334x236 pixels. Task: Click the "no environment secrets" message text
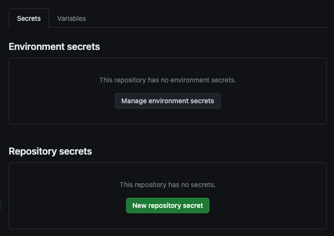tap(167, 79)
